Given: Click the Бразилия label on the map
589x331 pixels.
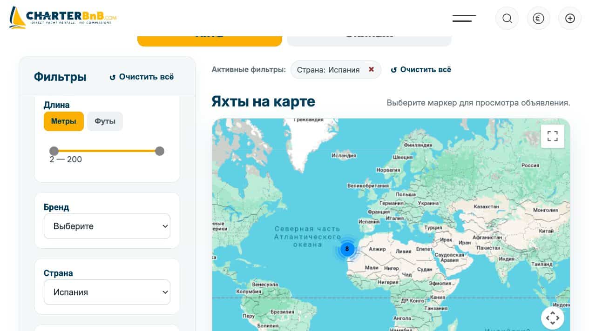Looking at the screenshot, I should 283,312.
